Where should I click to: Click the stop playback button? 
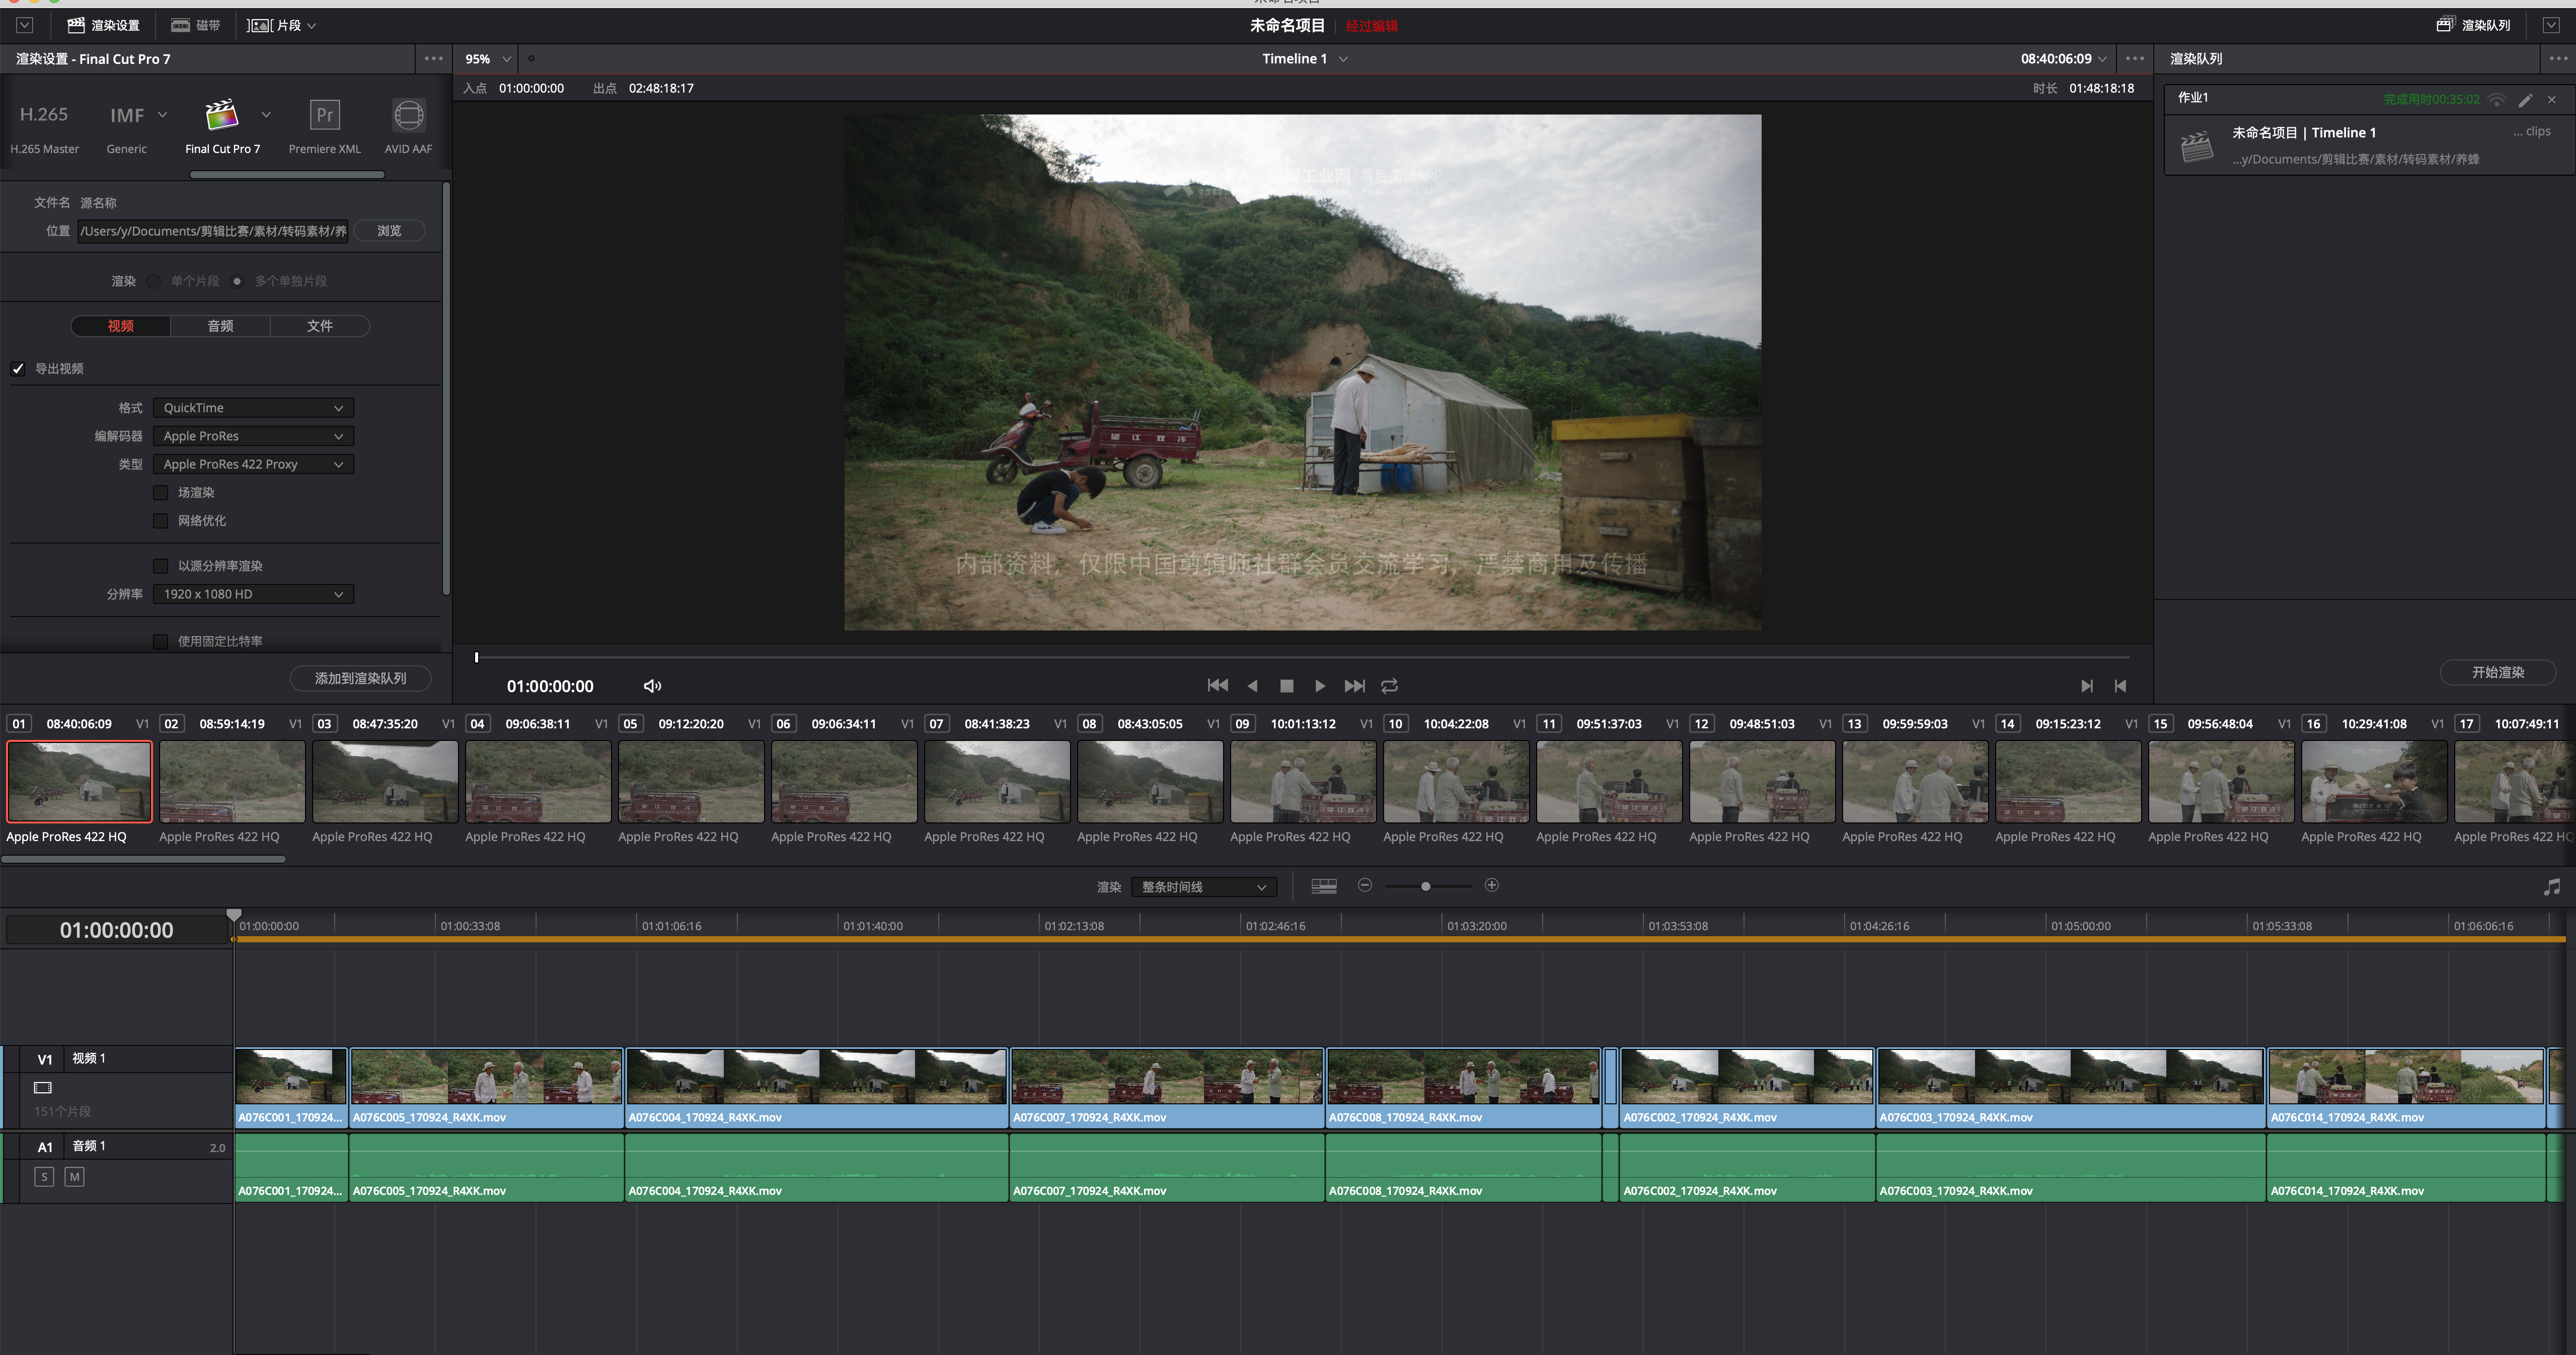click(1286, 686)
